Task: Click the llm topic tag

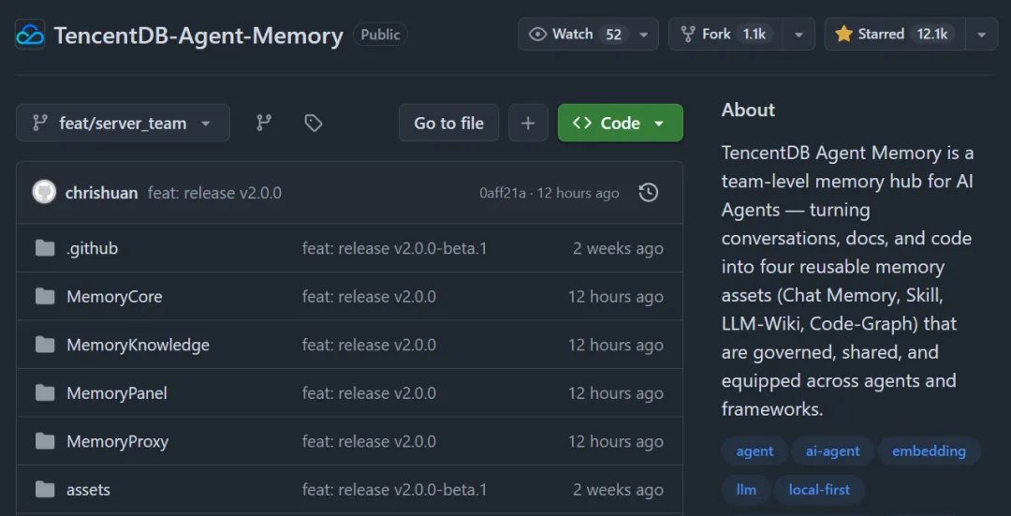Action: (746, 490)
